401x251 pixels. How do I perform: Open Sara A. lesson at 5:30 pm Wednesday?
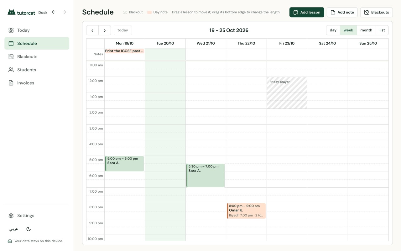tap(206, 175)
